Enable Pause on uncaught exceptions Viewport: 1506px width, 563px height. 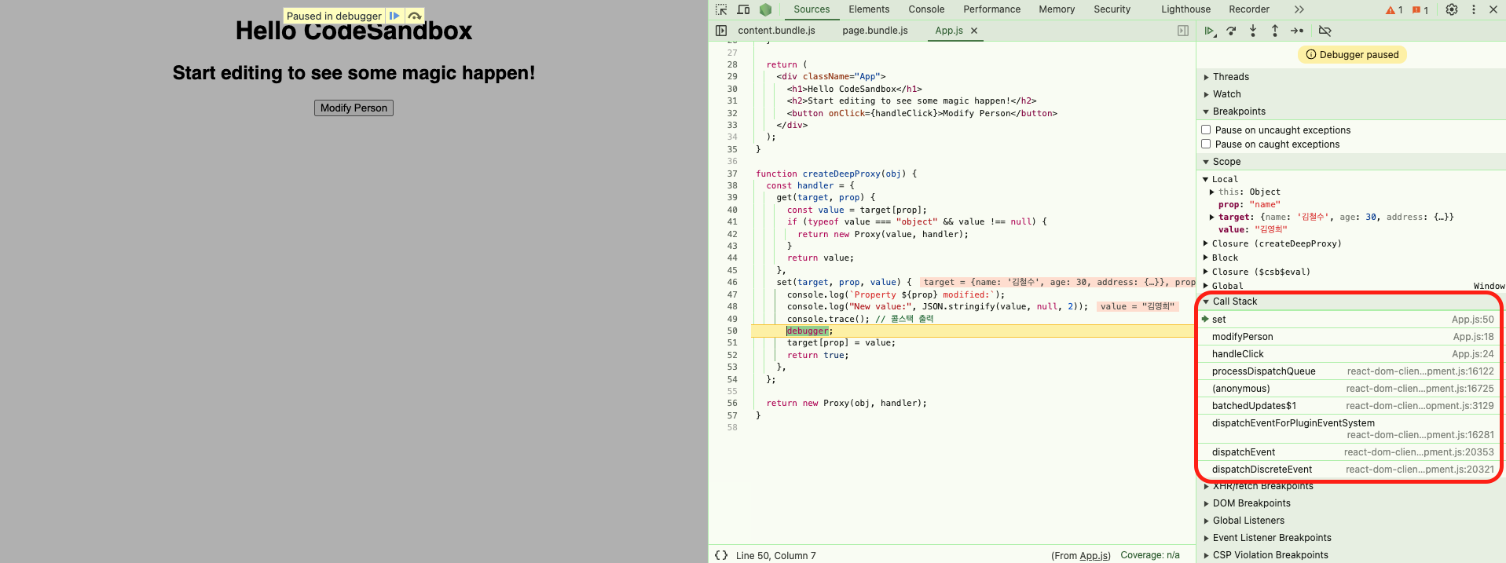1206,130
